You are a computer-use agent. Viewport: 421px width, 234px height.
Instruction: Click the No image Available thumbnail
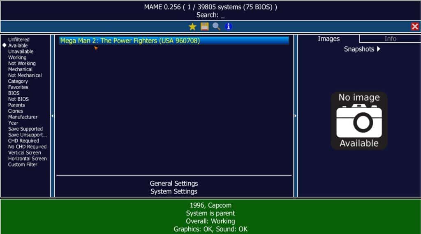tap(359, 120)
